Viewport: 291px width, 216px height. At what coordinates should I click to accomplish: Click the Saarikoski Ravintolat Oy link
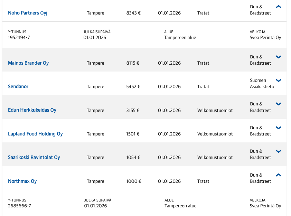[x=34, y=158]
